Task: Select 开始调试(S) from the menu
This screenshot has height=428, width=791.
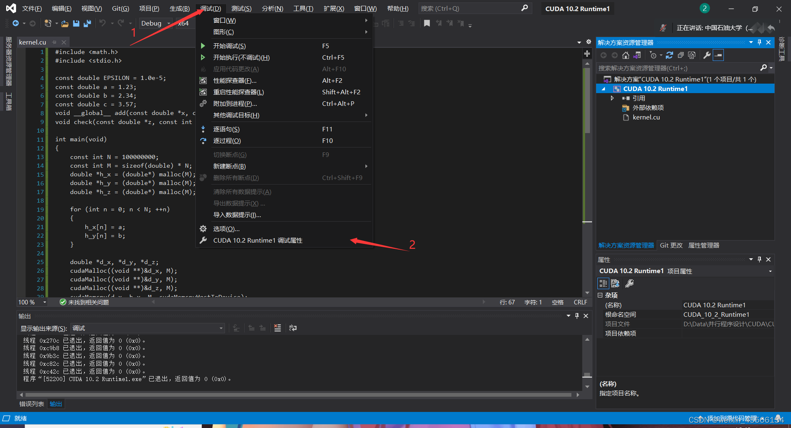Action: pyautogui.click(x=284, y=46)
